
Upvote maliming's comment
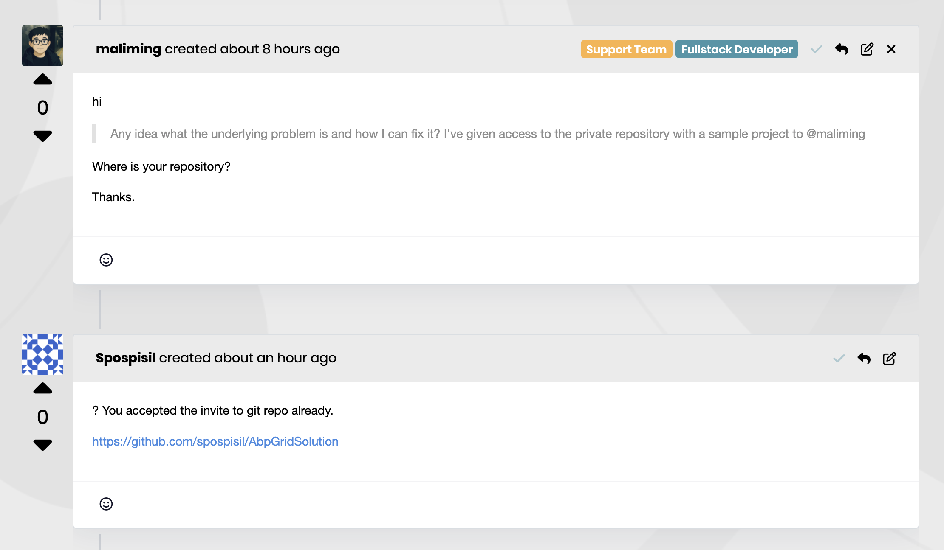[x=42, y=80]
